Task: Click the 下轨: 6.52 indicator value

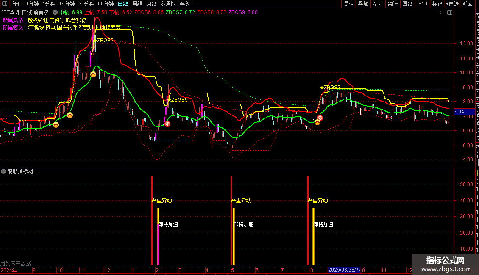Action: (121, 12)
